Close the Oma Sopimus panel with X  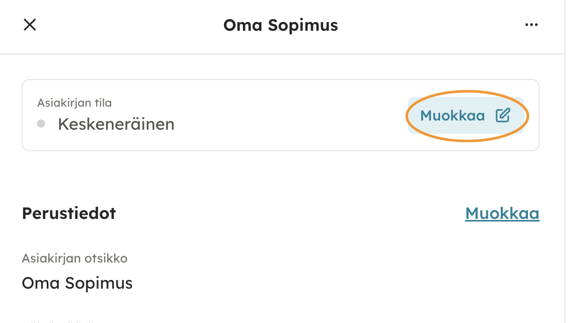30,25
